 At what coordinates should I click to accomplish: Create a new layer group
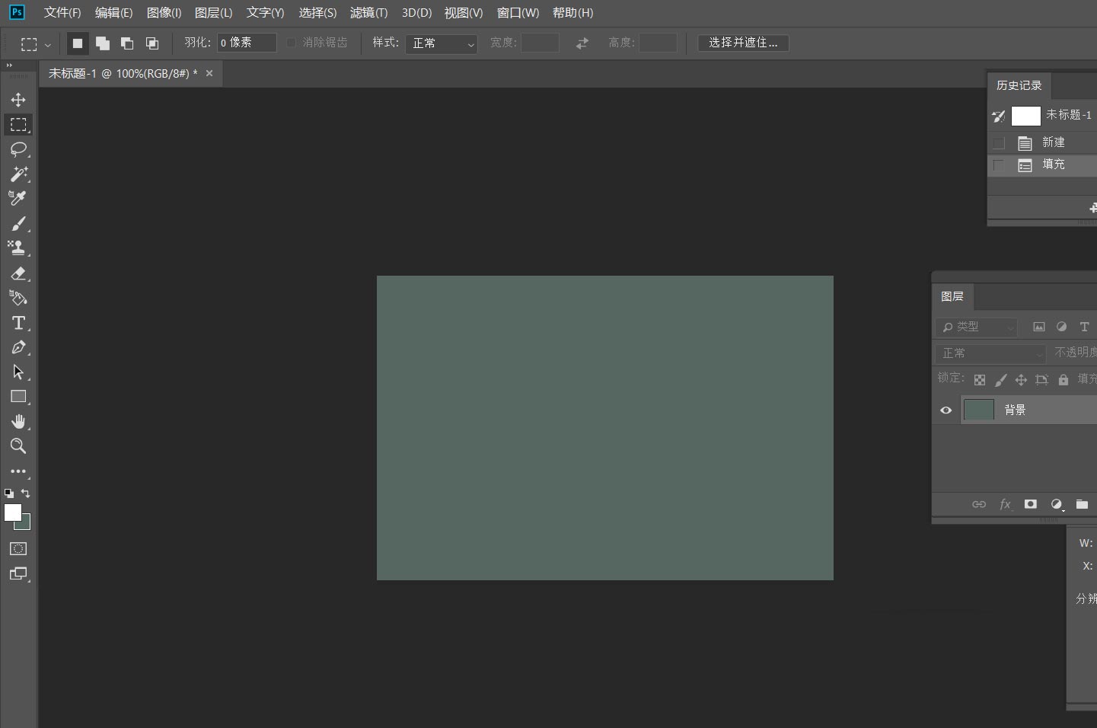coord(1082,504)
